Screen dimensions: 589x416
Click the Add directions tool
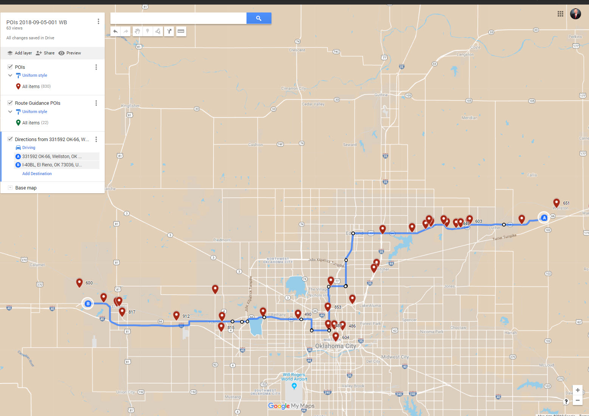[x=169, y=31]
